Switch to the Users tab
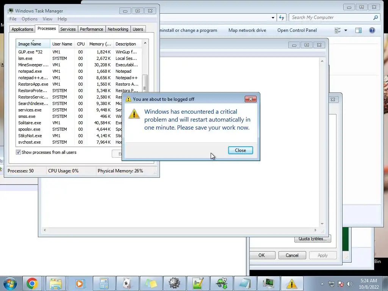 pos(138,29)
